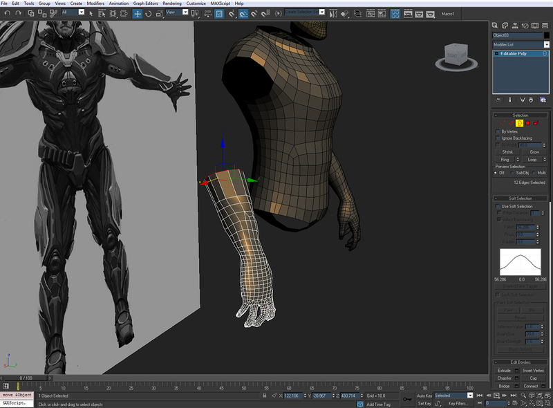Click the Play Animation button

[496, 396]
